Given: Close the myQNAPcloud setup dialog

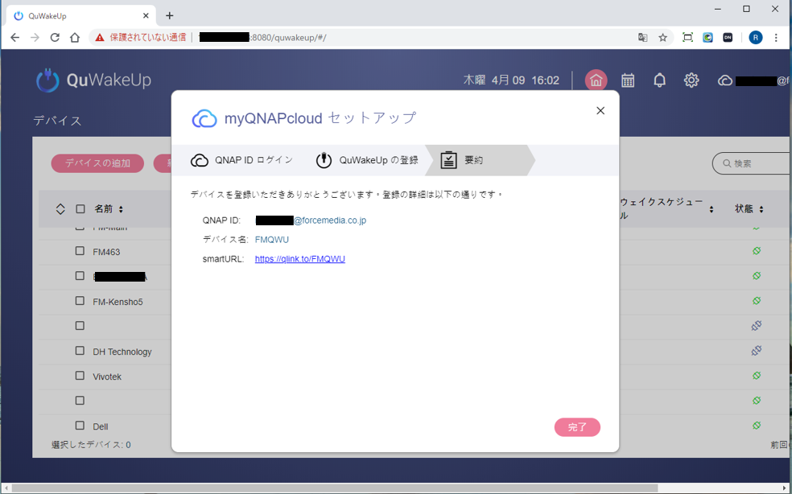Looking at the screenshot, I should [x=600, y=111].
